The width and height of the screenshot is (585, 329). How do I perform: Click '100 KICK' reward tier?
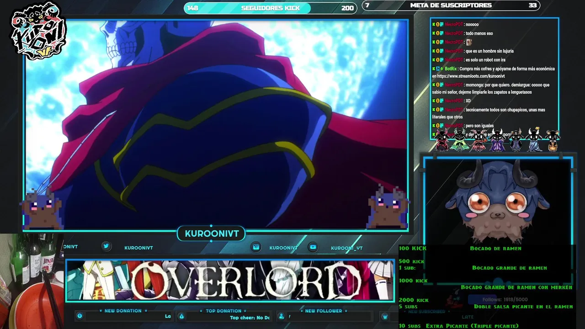[x=413, y=248]
